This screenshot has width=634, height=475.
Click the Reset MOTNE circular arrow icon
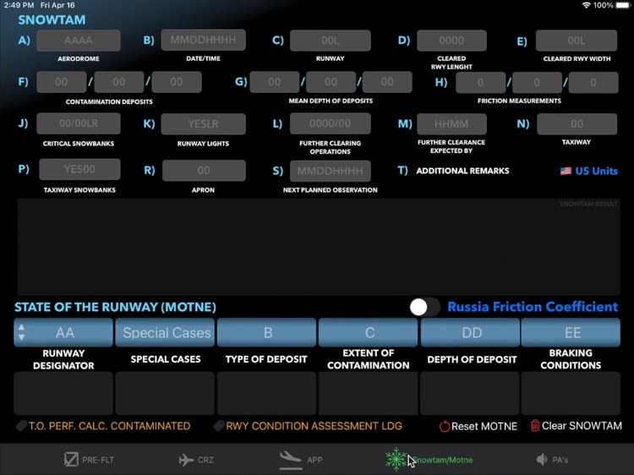tap(445, 426)
